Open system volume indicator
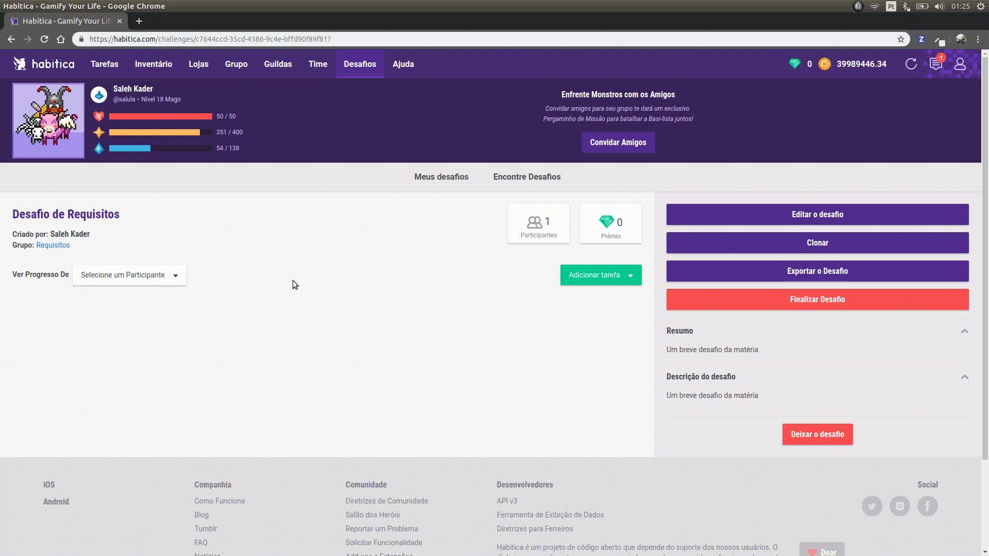Screen dimensions: 989x556 939,6
